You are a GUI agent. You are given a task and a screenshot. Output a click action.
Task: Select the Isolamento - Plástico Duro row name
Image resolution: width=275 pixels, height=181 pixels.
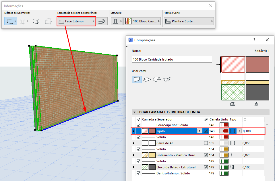coord(176,155)
